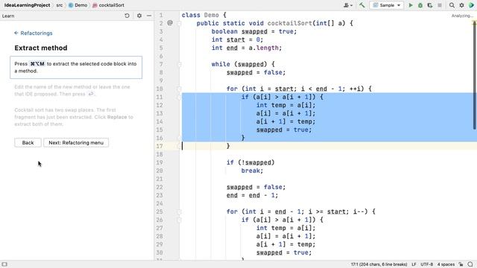477x268 pixels.
Task: Collapse cocktailSort method fold marker on line 2
Action: tap(179, 23)
